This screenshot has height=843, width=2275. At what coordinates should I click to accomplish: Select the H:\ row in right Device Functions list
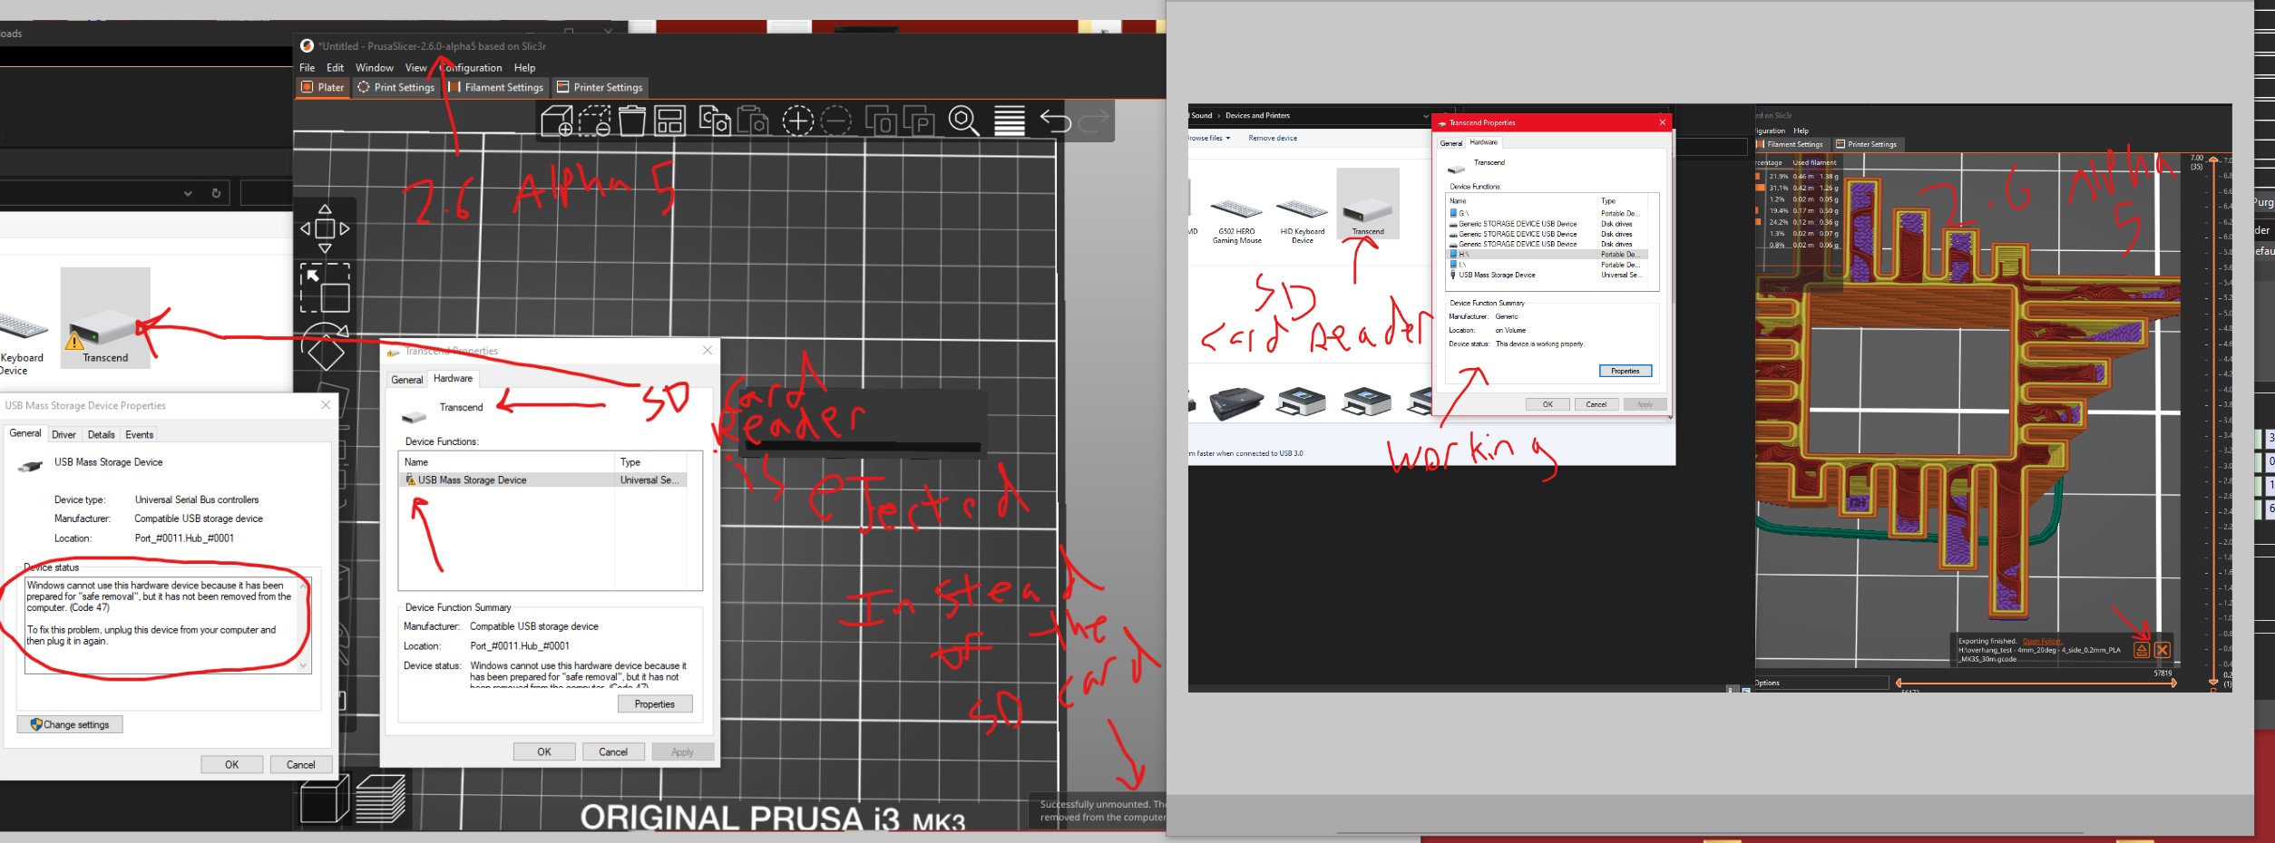1547,255
